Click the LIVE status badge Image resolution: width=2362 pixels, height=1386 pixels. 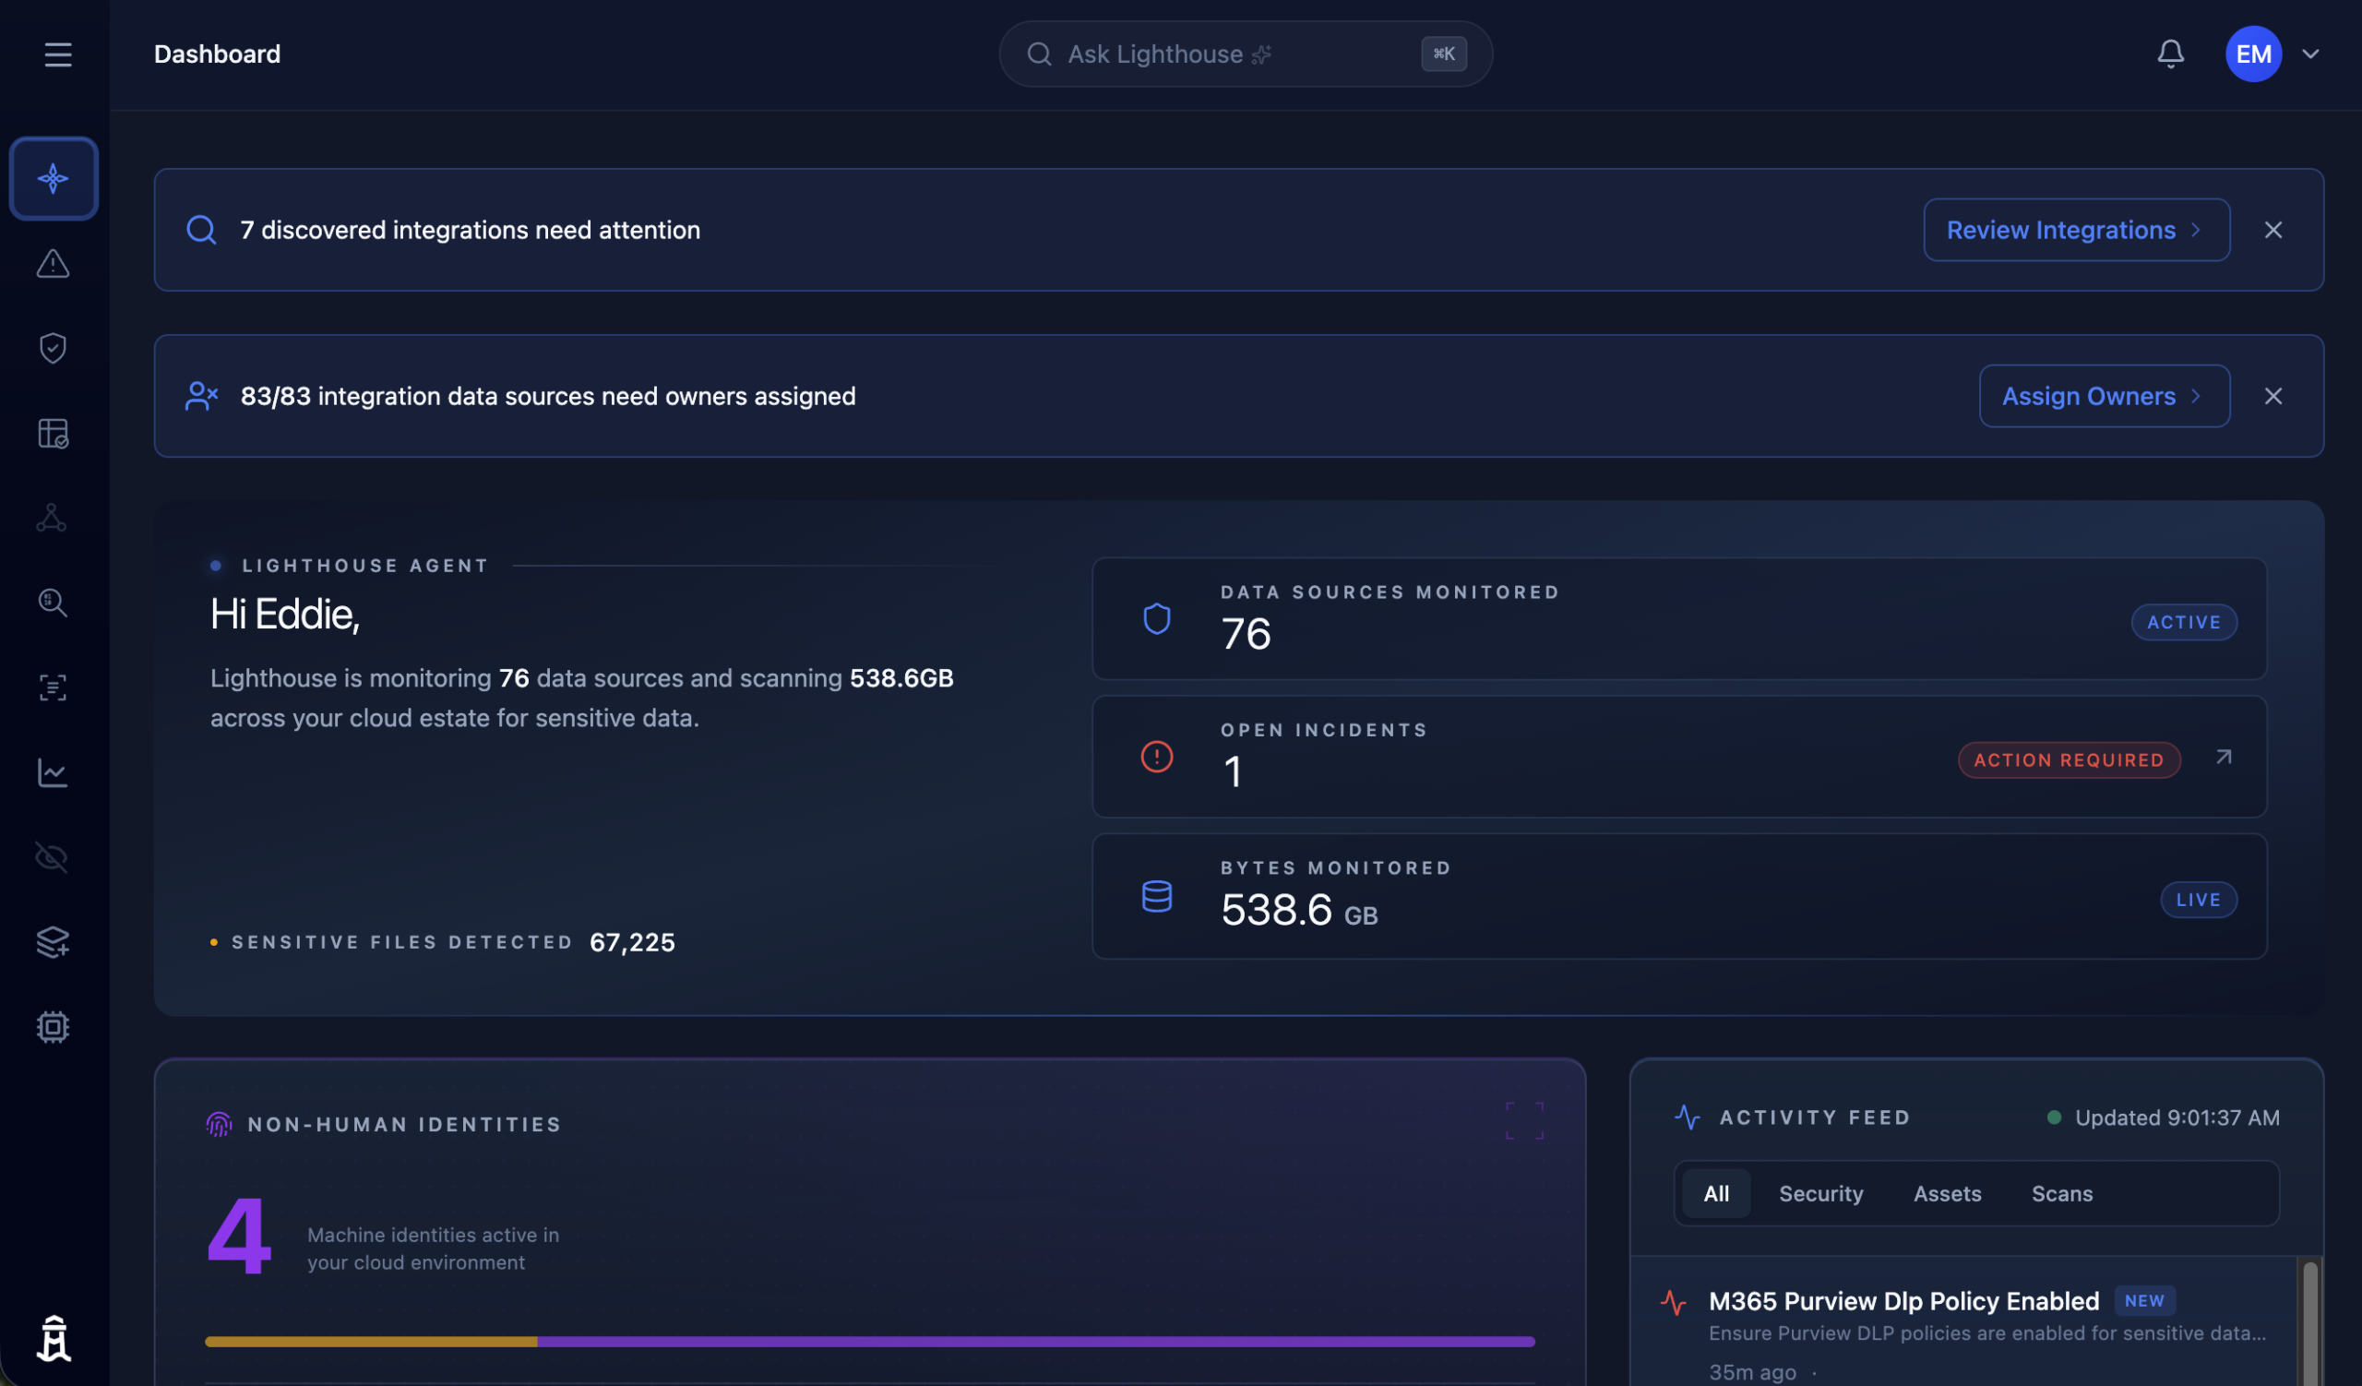2198,900
